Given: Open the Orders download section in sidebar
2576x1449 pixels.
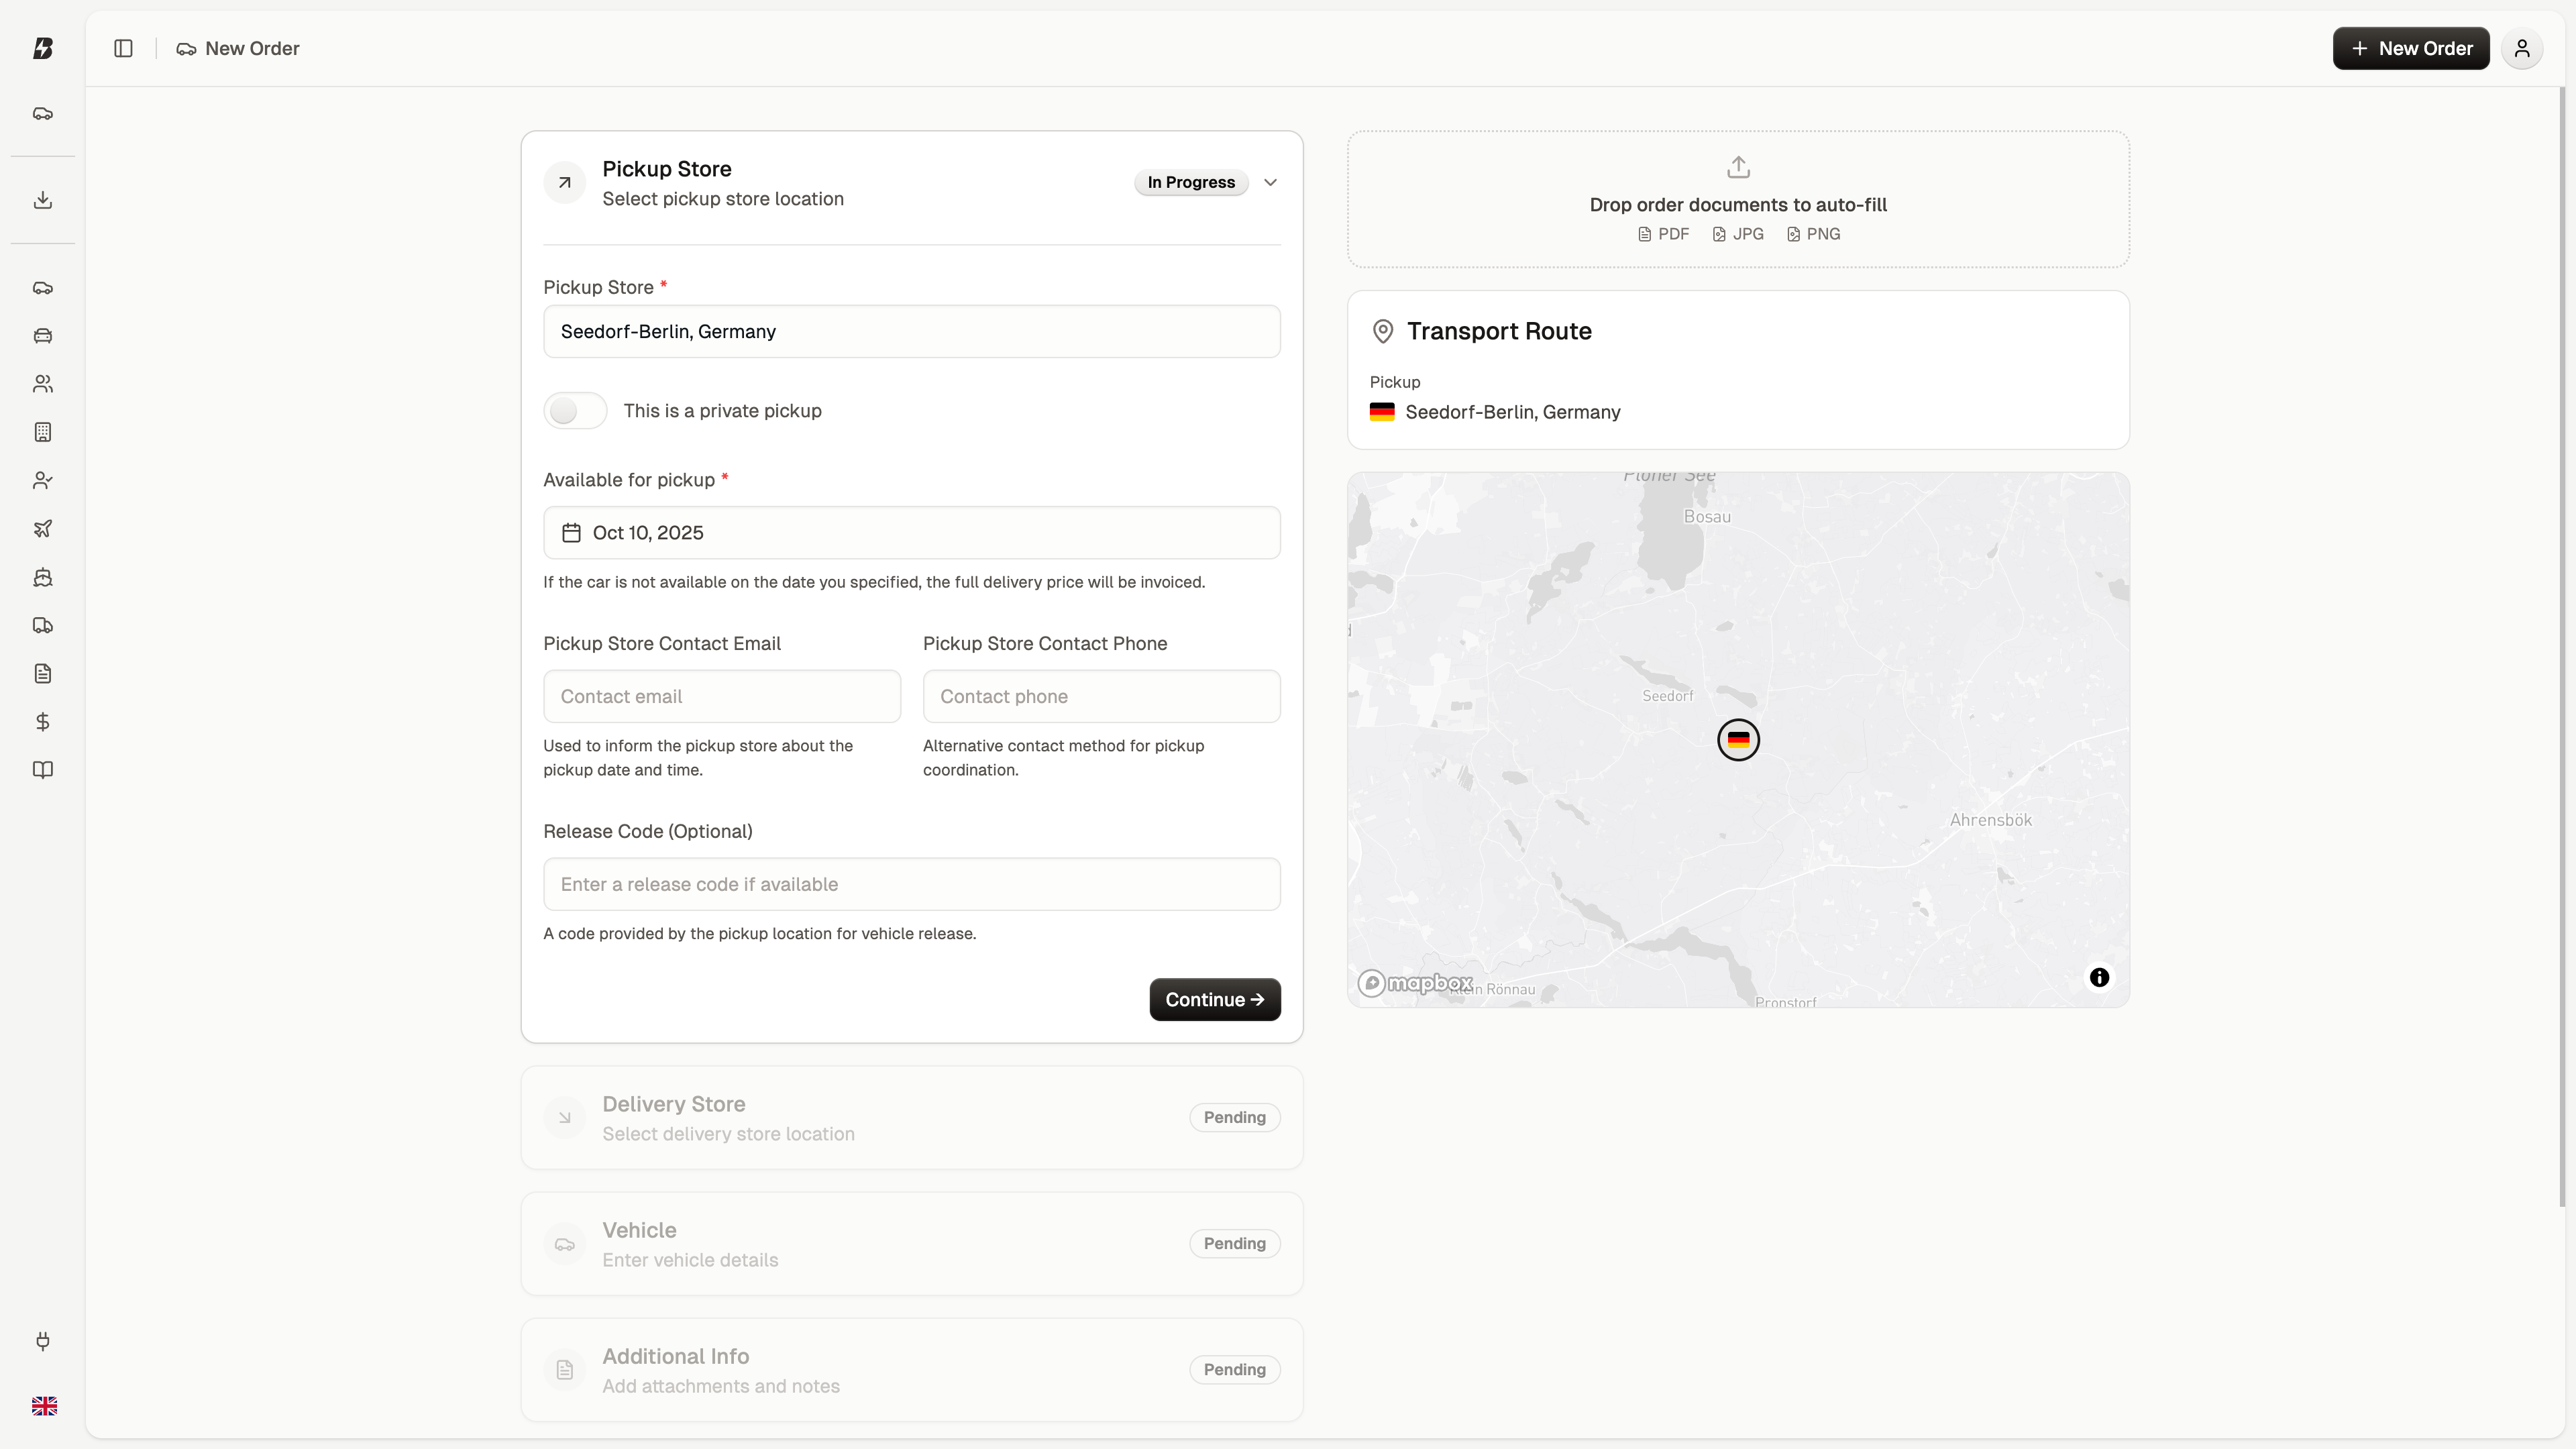Looking at the screenshot, I should tap(43, 200).
